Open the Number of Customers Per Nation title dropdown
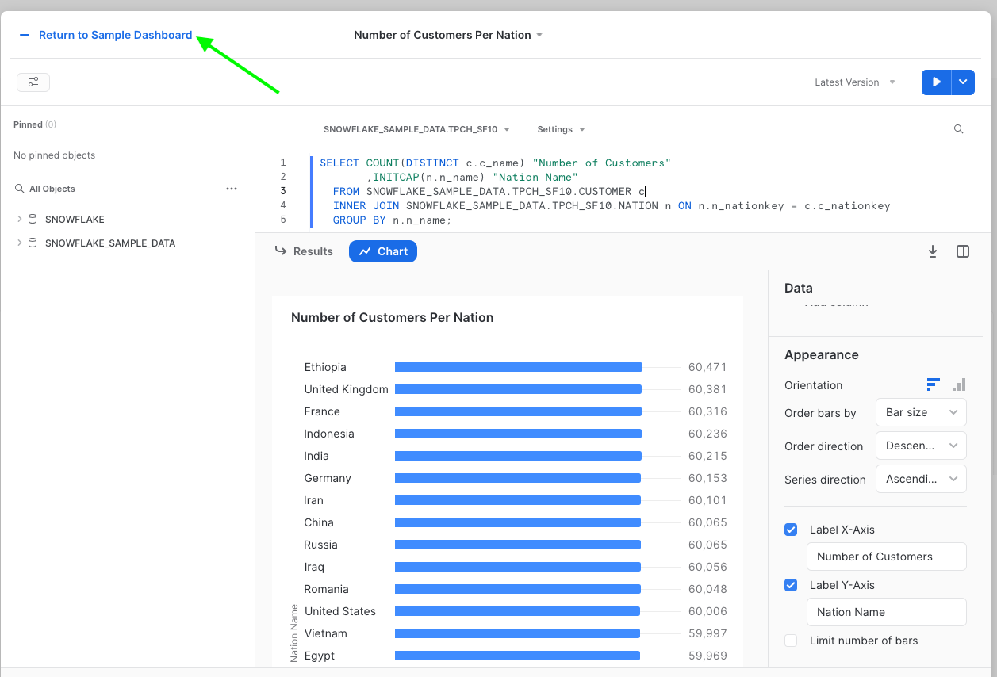997x677 pixels. [448, 35]
